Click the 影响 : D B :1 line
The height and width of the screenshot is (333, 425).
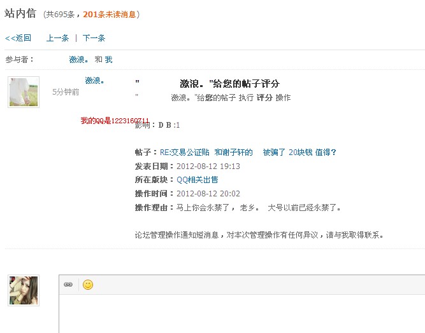(157, 125)
